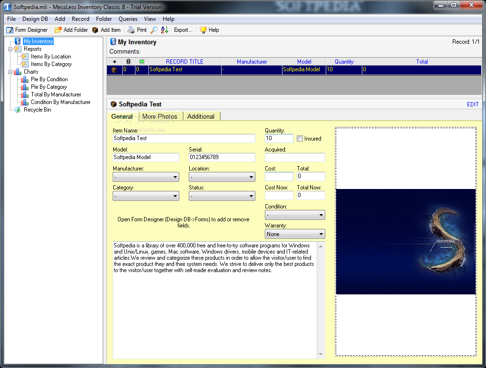486x368 pixels.
Task: Click the Softpedia photo thumbnail
Action: pyautogui.click(x=406, y=242)
